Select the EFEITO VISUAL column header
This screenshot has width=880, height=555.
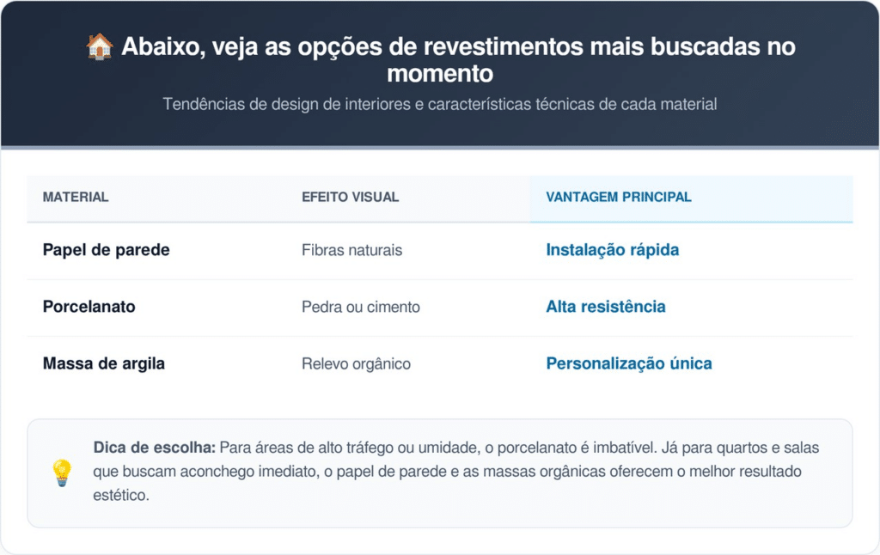pyautogui.click(x=350, y=197)
